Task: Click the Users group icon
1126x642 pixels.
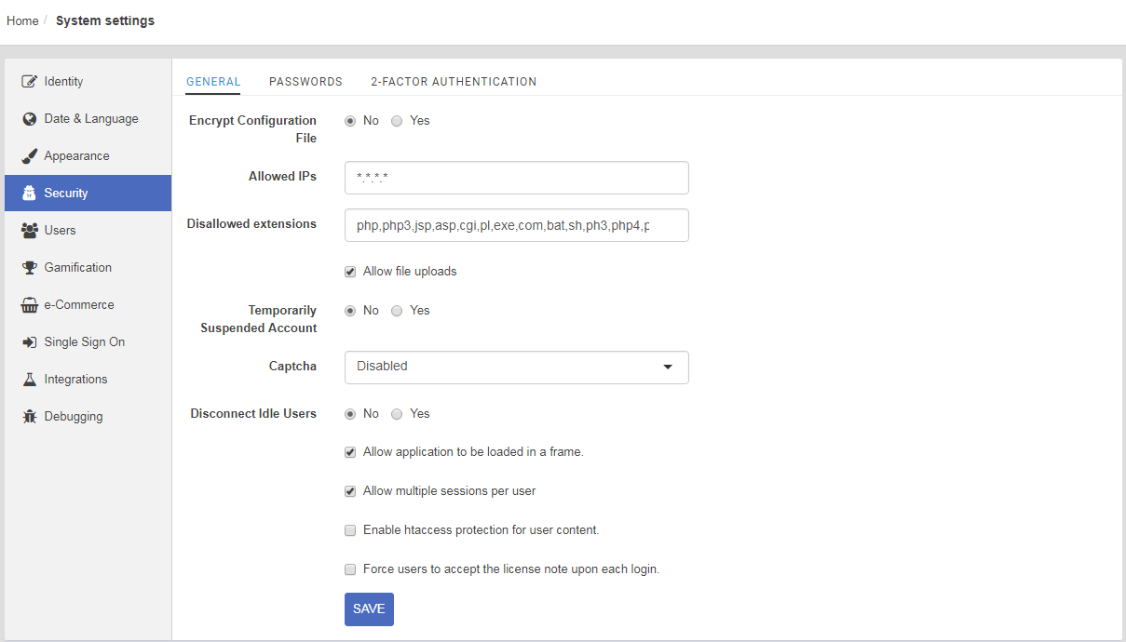Action: [29, 231]
